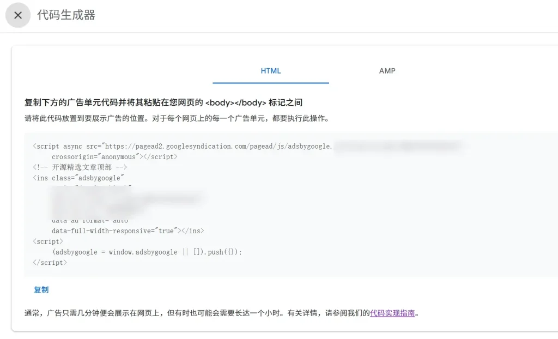Click the ins class="adsbygoogle" code line

coord(79,178)
